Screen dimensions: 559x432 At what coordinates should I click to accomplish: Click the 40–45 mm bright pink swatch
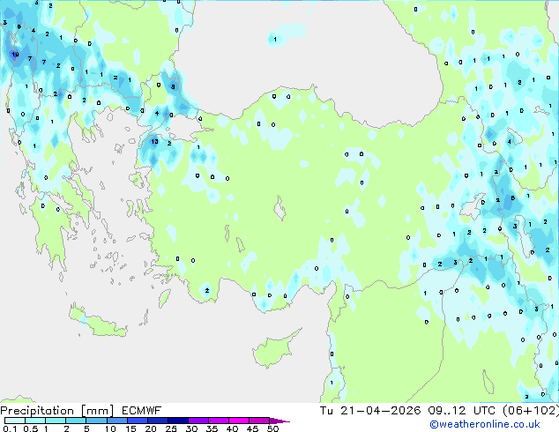coord(239,421)
